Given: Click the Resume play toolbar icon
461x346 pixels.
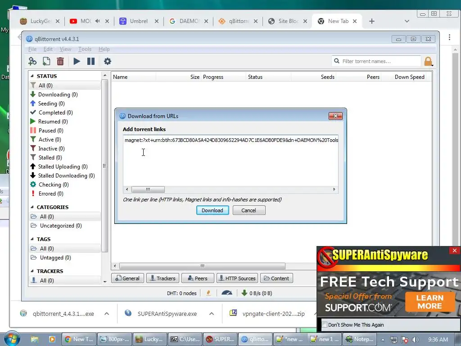Looking at the screenshot, I should tap(77, 61).
